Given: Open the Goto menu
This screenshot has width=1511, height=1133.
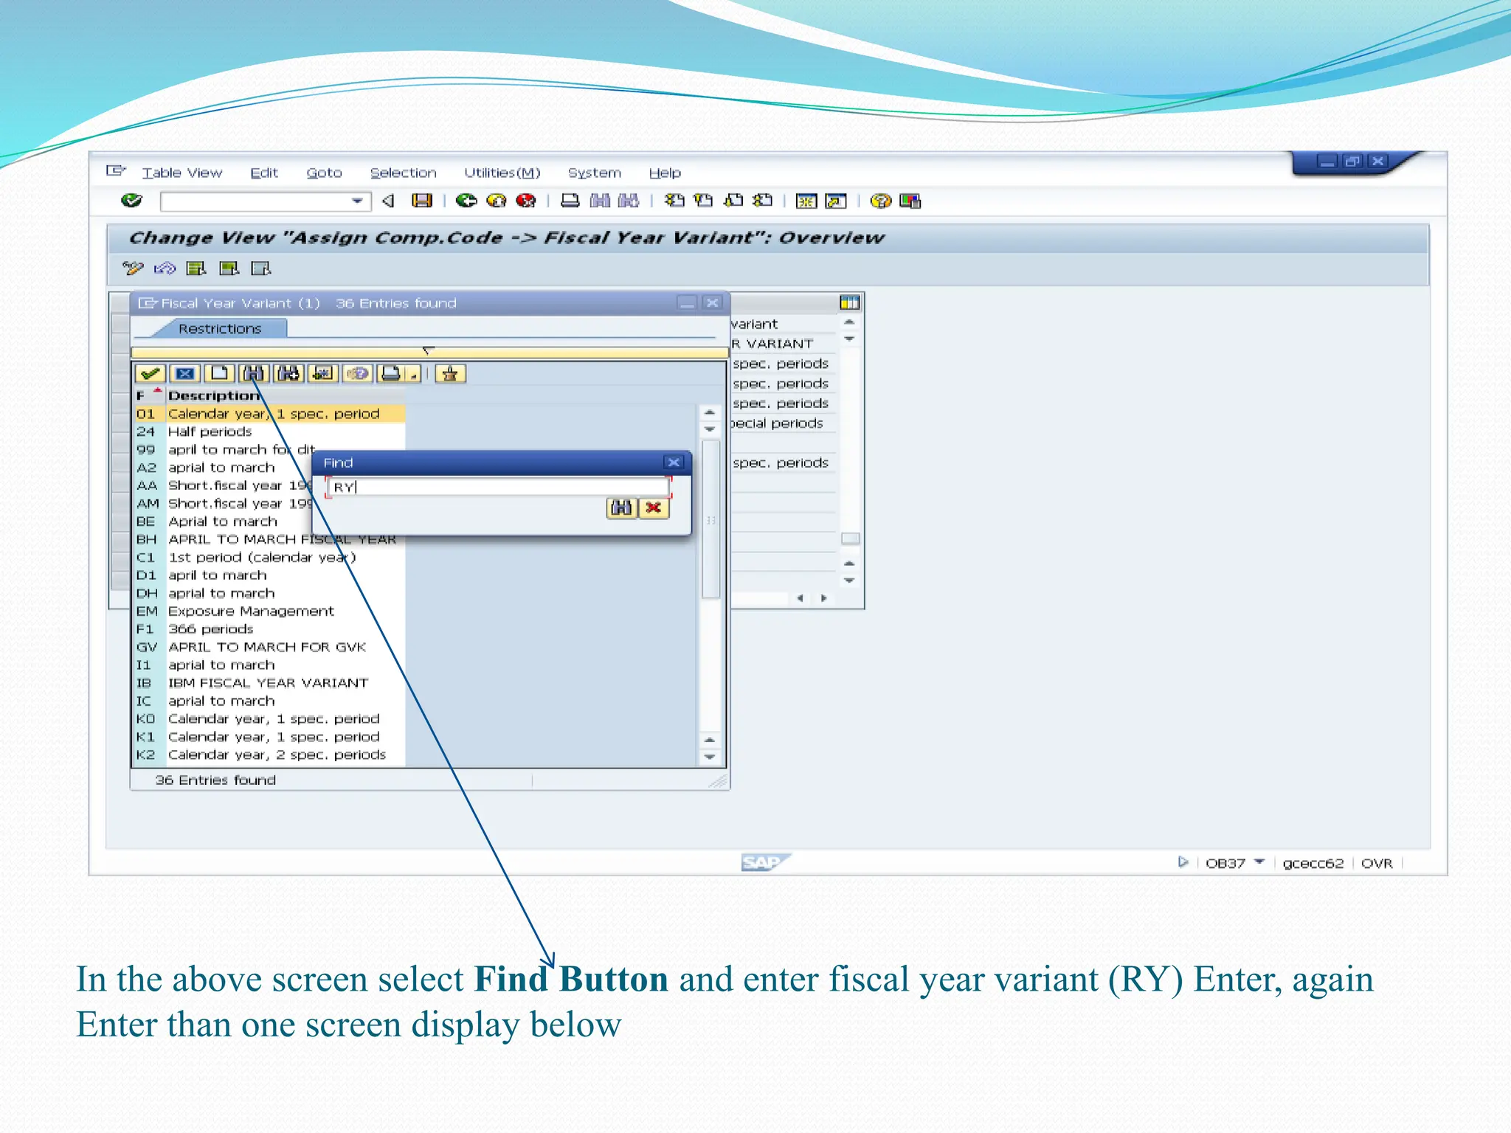Looking at the screenshot, I should (x=324, y=173).
